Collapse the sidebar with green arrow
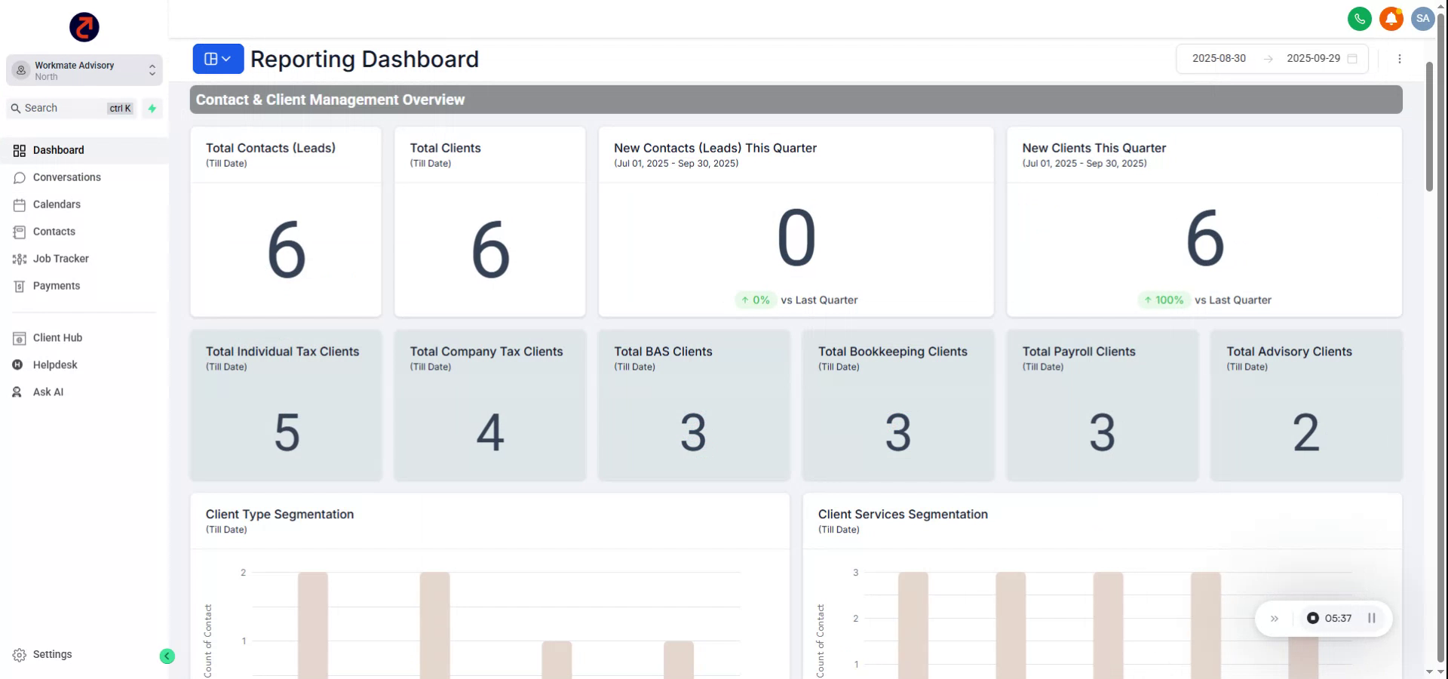Viewport: 1448px width, 679px height. click(x=167, y=656)
